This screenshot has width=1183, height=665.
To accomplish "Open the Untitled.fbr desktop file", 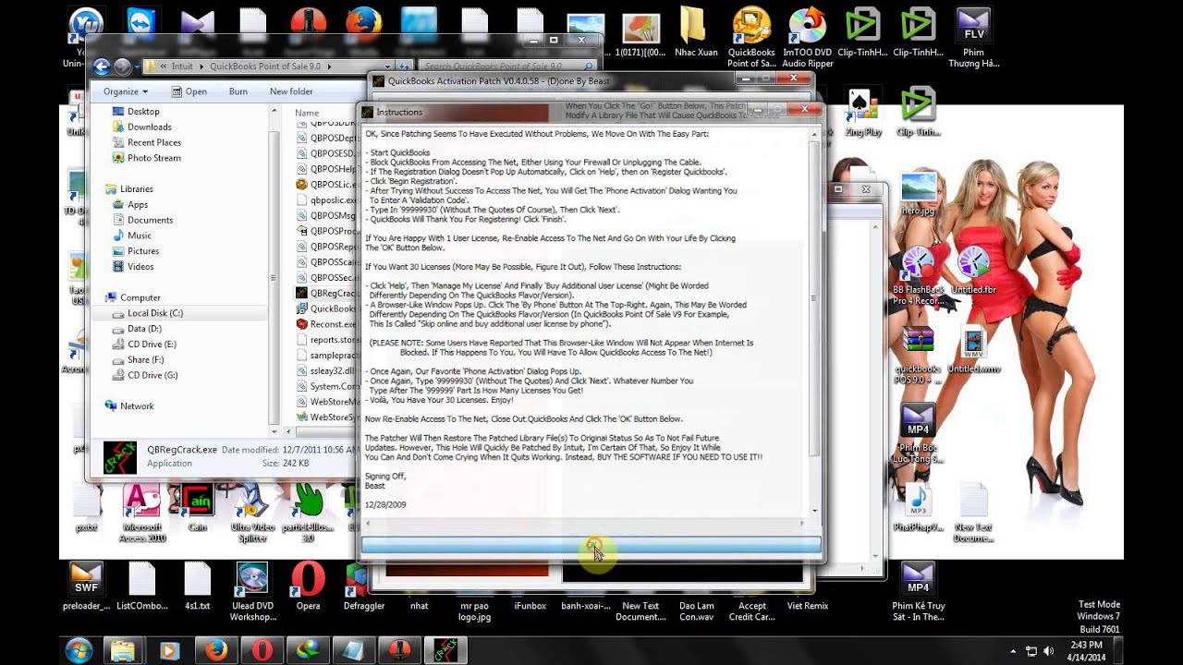I will click(973, 271).
